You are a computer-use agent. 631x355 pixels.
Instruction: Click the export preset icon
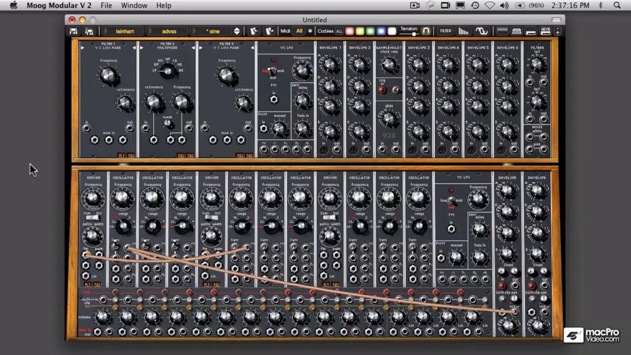pos(269,31)
